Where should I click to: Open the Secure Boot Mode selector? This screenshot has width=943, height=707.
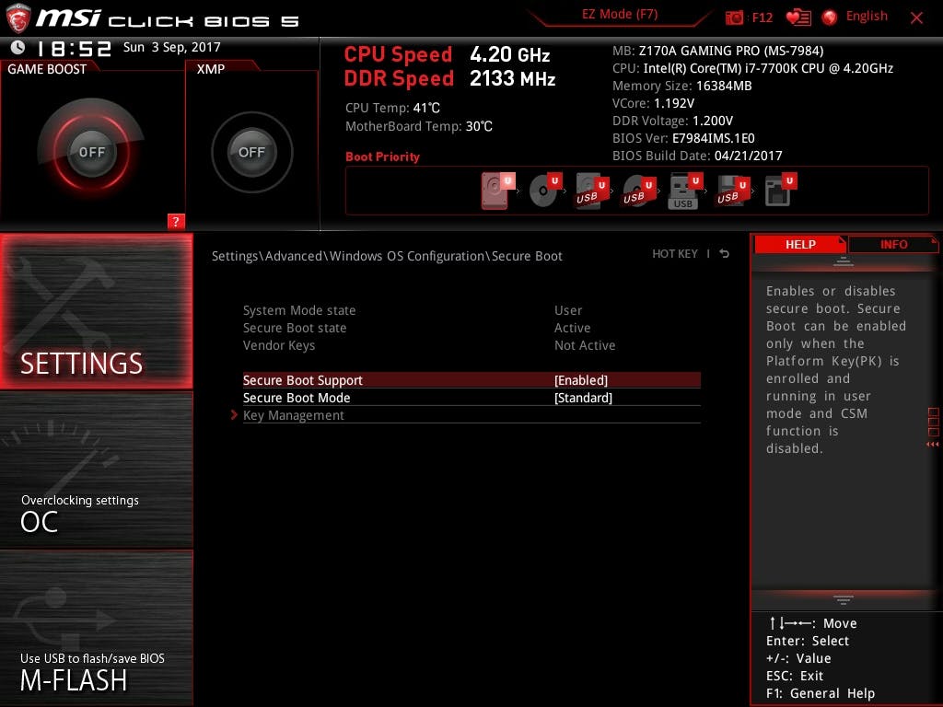(581, 397)
